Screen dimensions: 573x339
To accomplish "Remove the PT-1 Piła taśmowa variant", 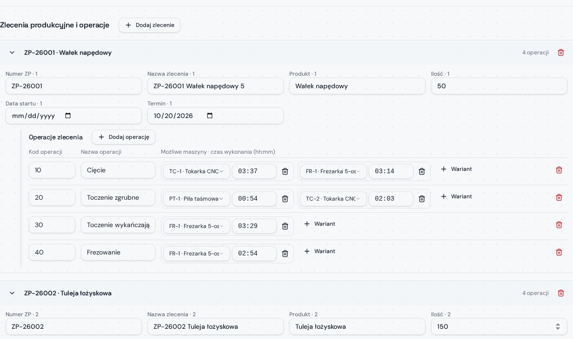I will tap(285, 199).
